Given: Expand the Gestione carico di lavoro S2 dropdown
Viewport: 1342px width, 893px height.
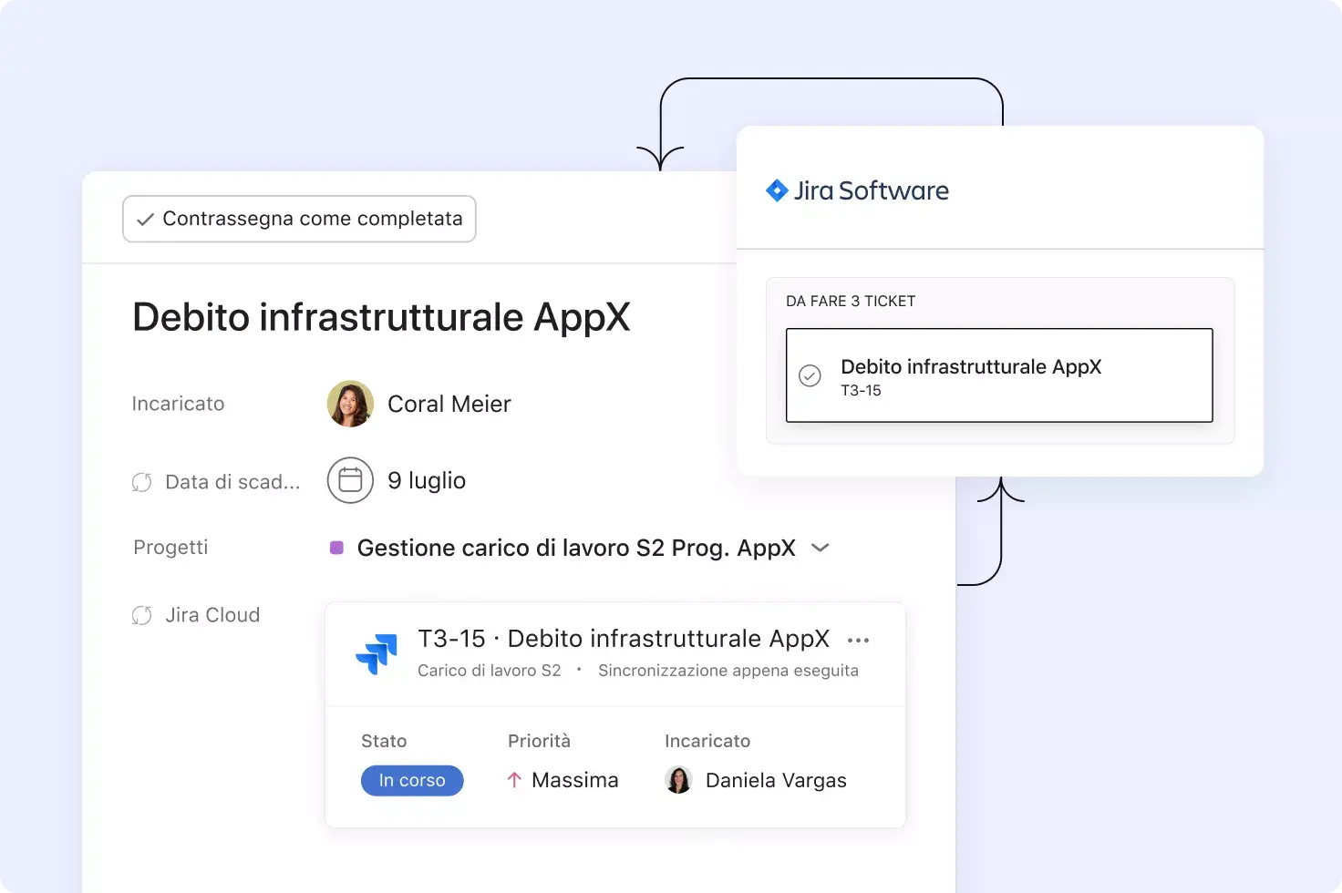Looking at the screenshot, I should (820, 548).
